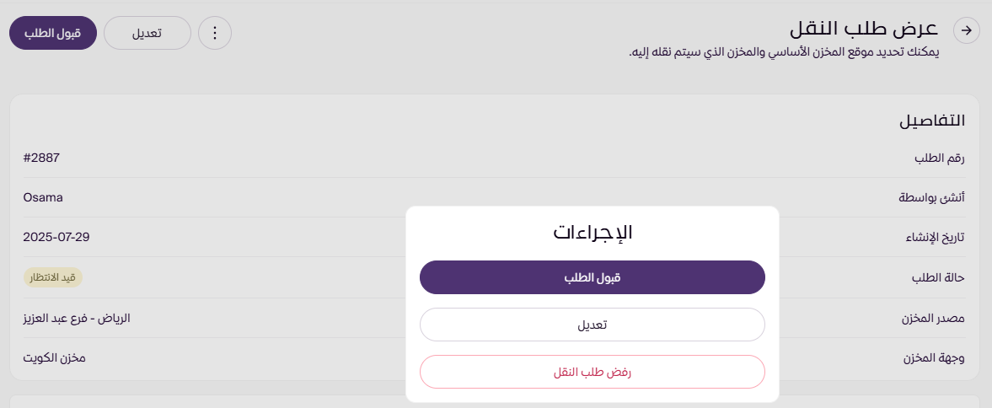Click the request number #2887
This screenshot has width=992, height=408.
pyautogui.click(x=41, y=158)
